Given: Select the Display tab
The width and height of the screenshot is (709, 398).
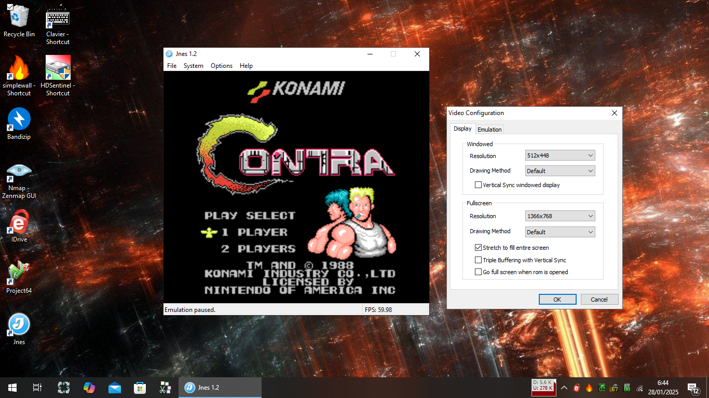Looking at the screenshot, I should 462,129.
